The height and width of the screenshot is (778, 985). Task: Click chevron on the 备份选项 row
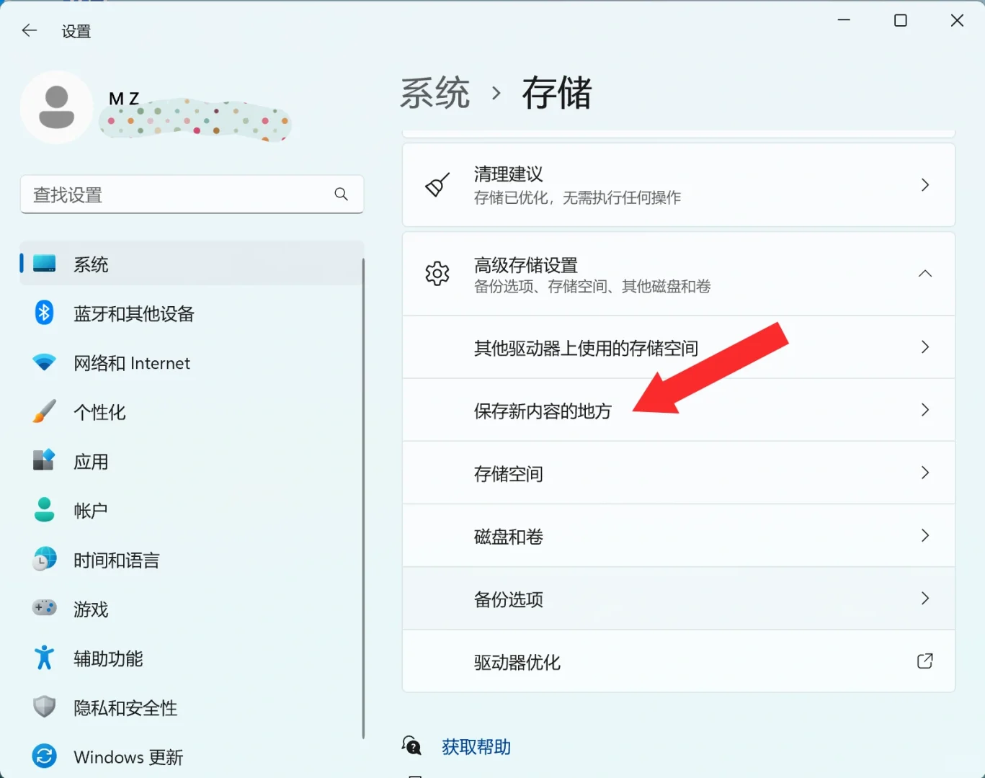tap(925, 598)
